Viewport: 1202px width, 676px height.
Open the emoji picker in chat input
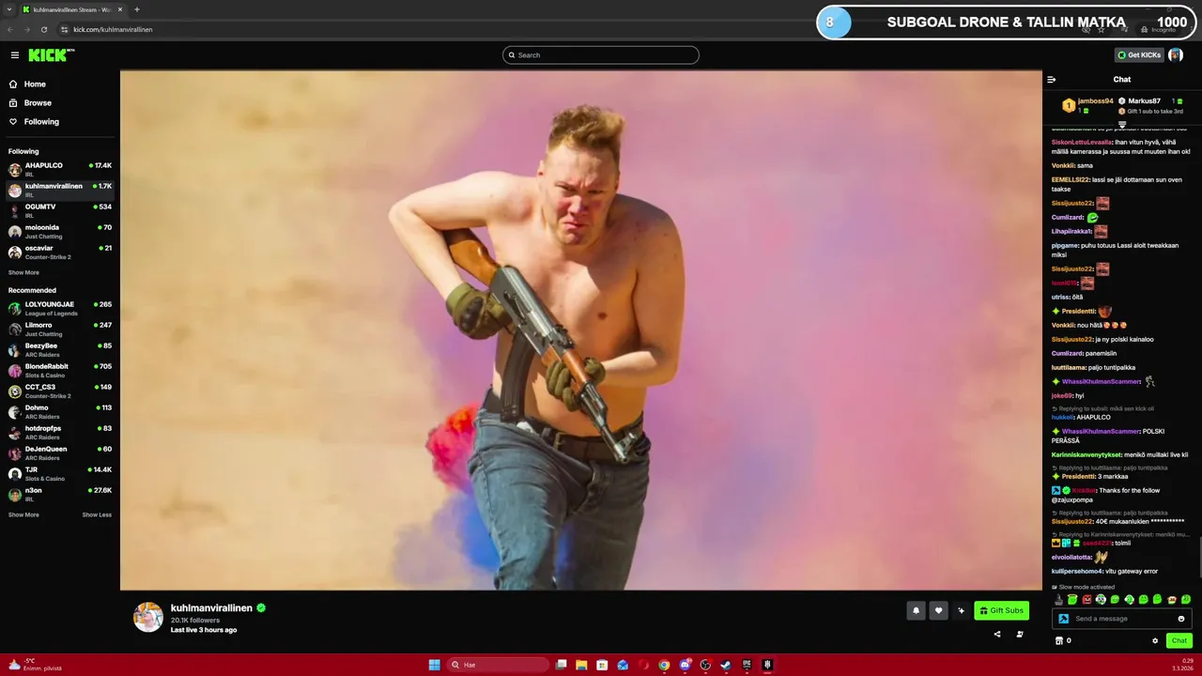[1181, 619]
